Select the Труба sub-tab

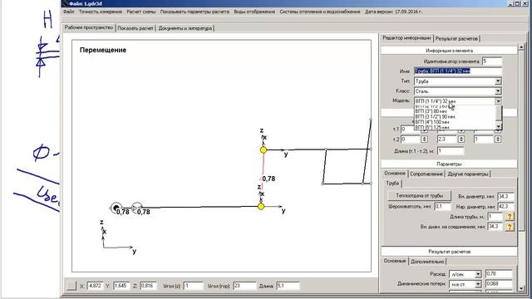[x=392, y=184]
